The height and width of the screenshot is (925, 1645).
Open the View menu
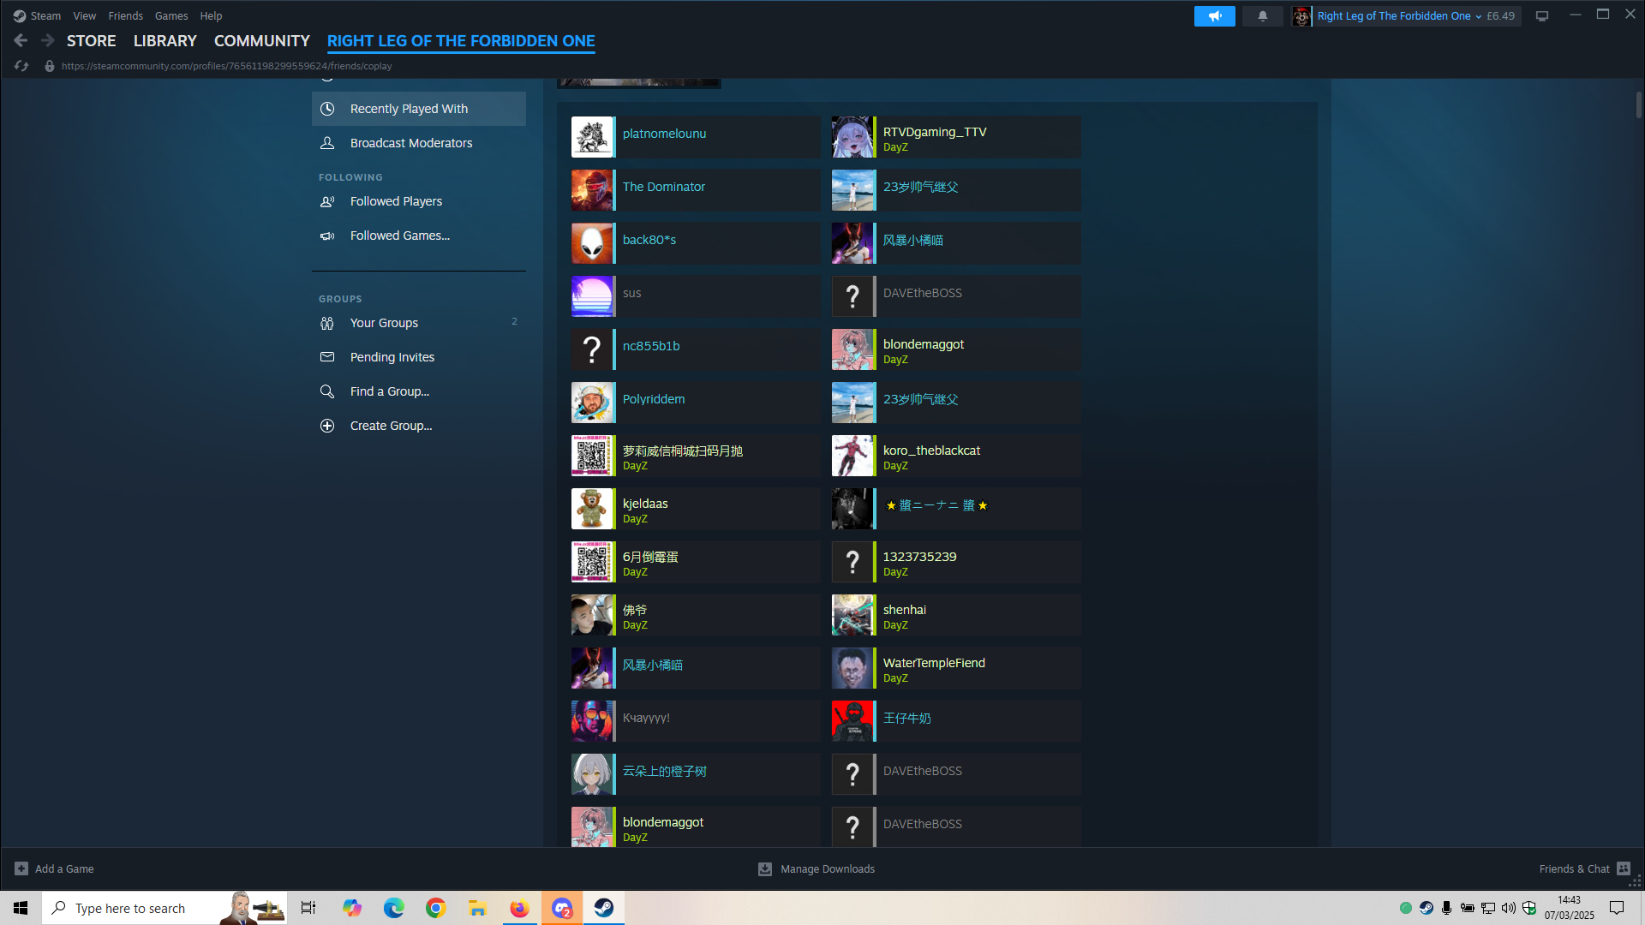[x=84, y=16]
